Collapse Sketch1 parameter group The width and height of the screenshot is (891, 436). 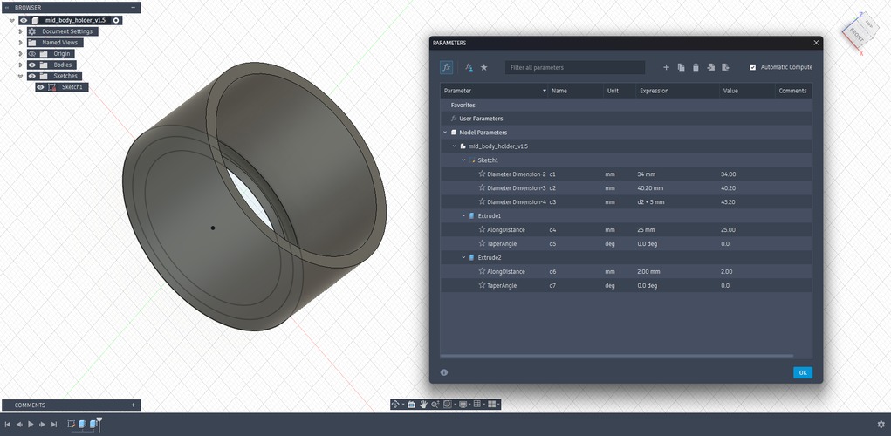(463, 160)
